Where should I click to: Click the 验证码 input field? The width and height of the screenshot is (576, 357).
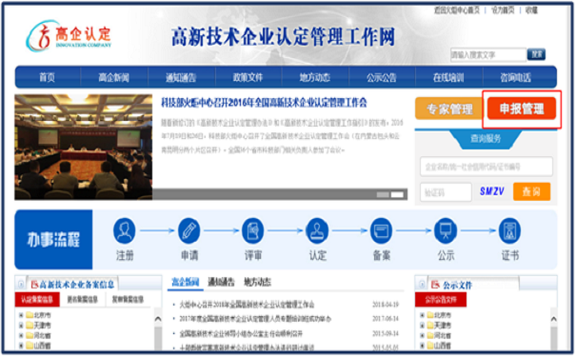pos(446,192)
